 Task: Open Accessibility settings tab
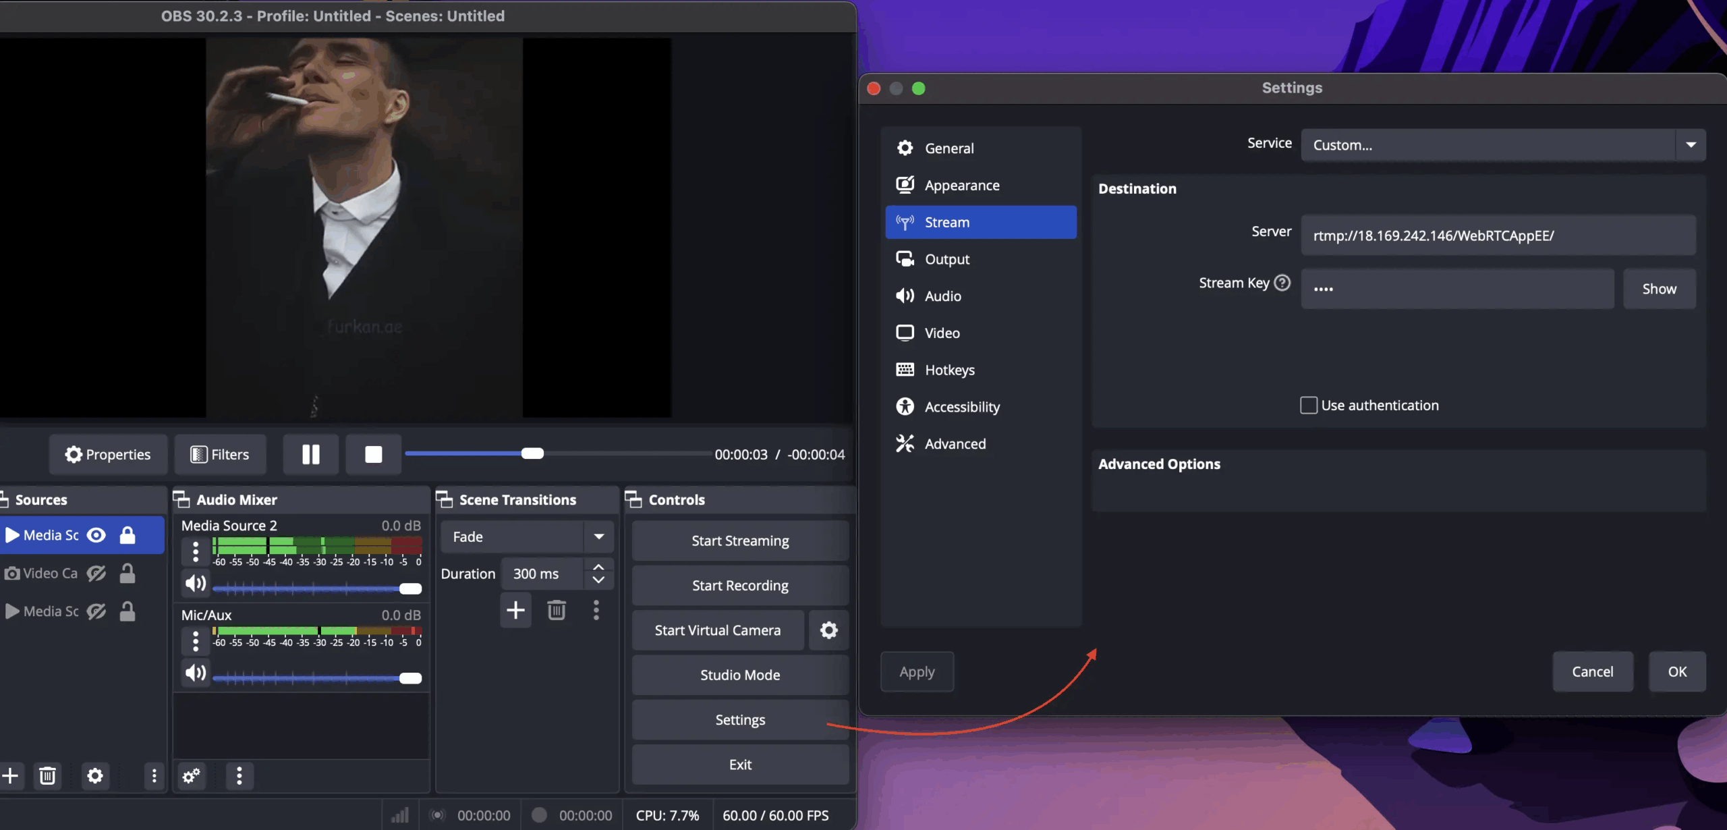click(x=981, y=407)
